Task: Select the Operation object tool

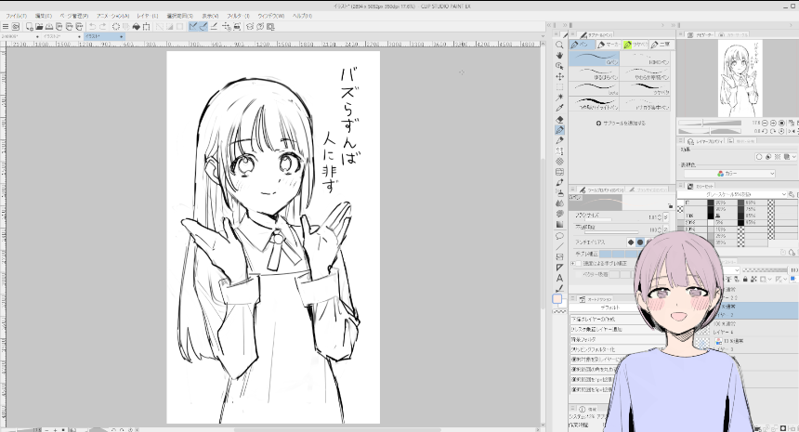Action: coord(559,66)
